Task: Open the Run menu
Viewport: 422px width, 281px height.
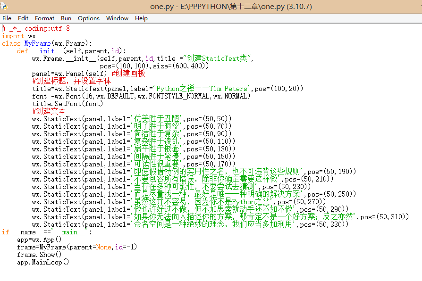Action: point(66,18)
